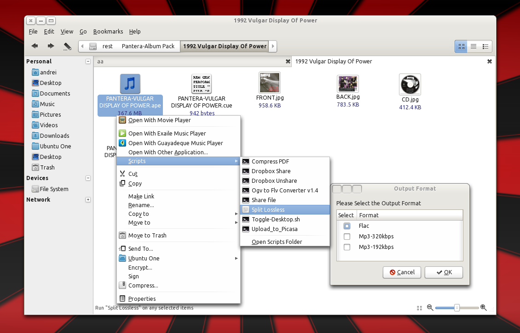Viewport: 520px width, 333px height.
Task: Click the zoom in magnifier icon
Action: (x=484, y=308)
